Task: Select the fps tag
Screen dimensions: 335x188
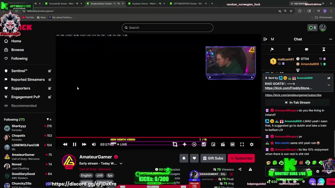Action: pos(110,175)
